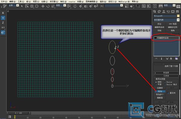
Task: Constrain to the Y axis button
Action: 3,18
